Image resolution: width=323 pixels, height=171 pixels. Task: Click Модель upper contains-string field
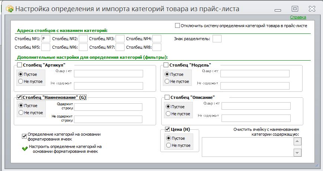255,74
